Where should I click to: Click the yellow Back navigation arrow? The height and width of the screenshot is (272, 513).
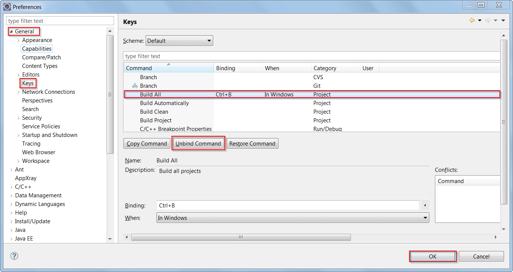click(x=472, y=20)
